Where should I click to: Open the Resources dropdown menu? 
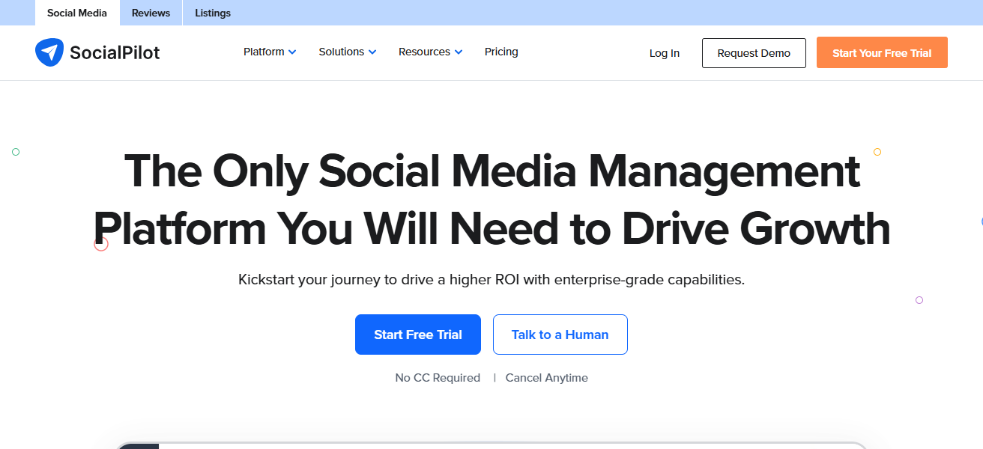pyautogui.click(x=425, y=52)
